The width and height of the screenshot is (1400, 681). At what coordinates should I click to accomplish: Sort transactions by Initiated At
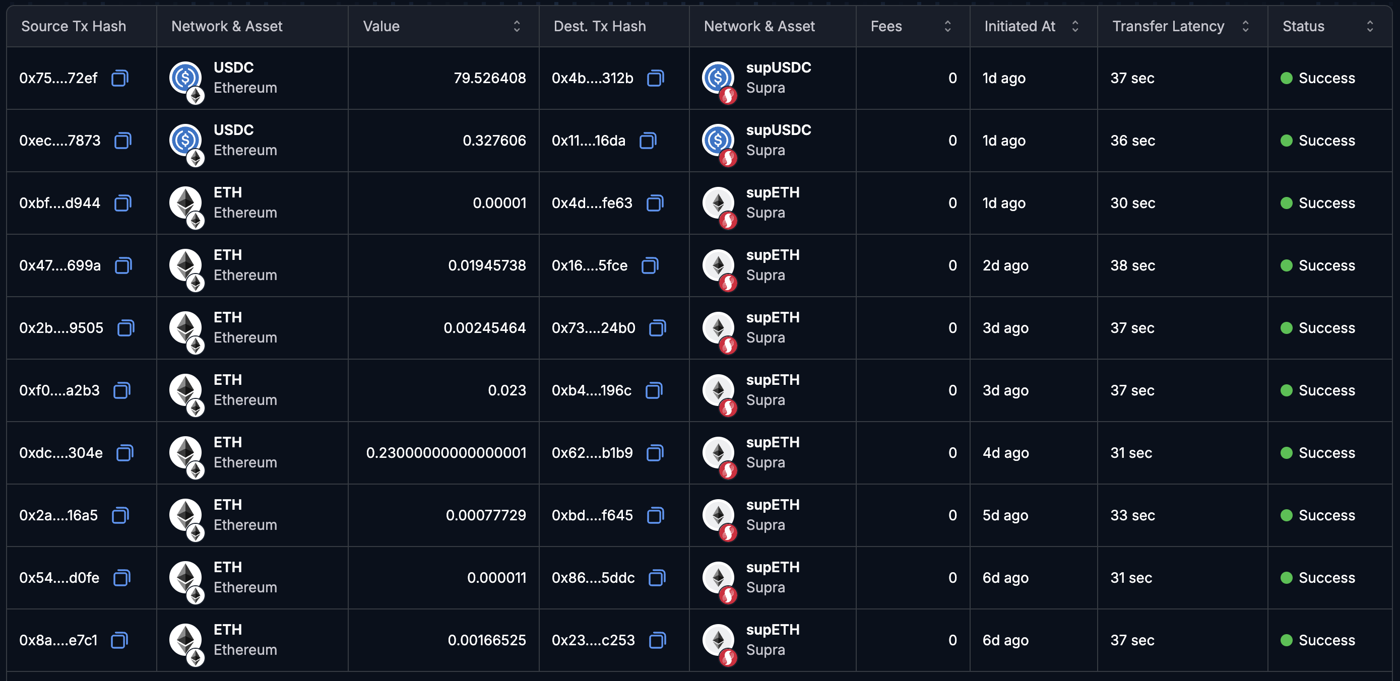click(1074, 26)
